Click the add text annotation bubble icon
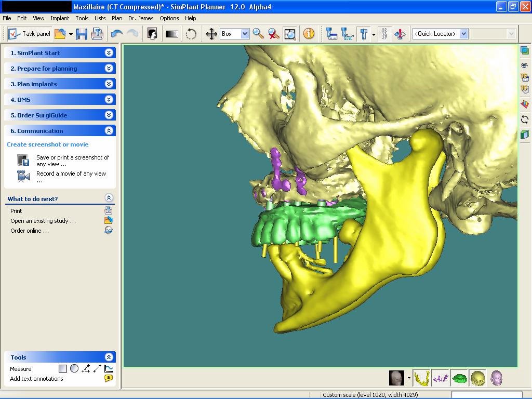The height and width of the screenshot is (399, 532). (x=109, y=378)
